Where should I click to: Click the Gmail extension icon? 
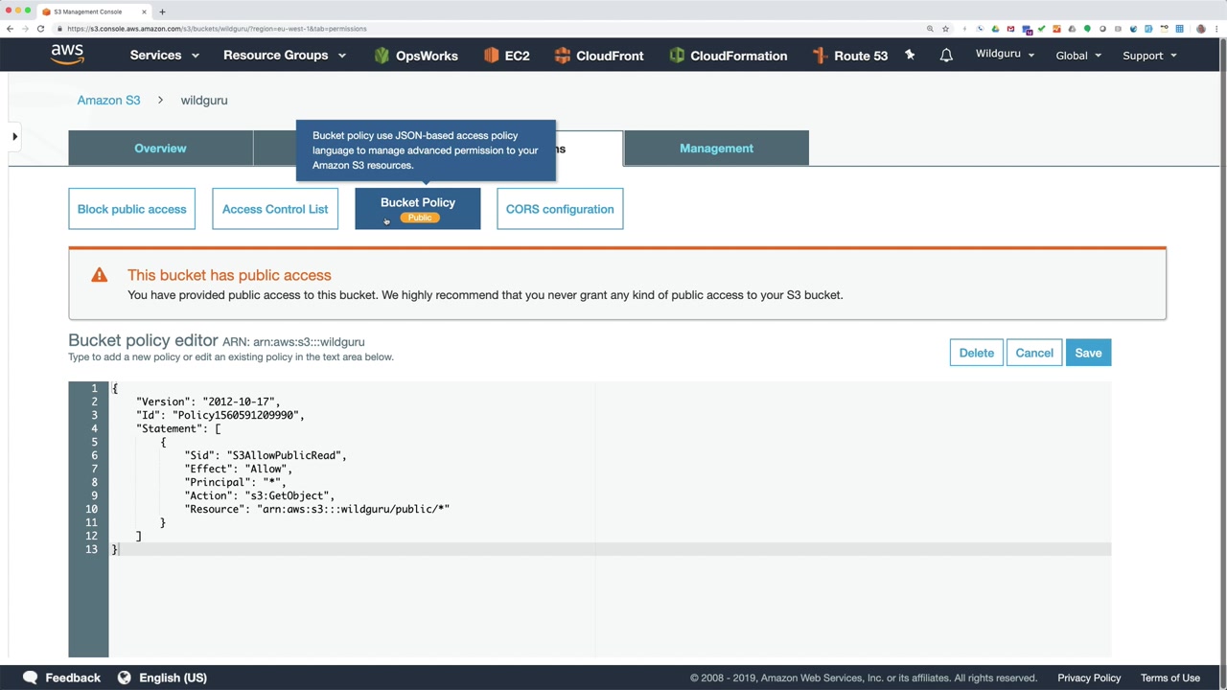(x=1010, y=29)
